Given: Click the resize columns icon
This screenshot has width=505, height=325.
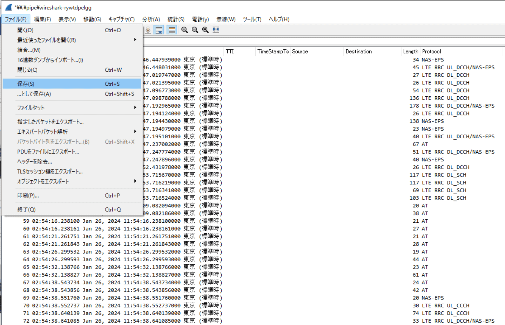Looking at the screenshot, I should (x=216, y=30).
